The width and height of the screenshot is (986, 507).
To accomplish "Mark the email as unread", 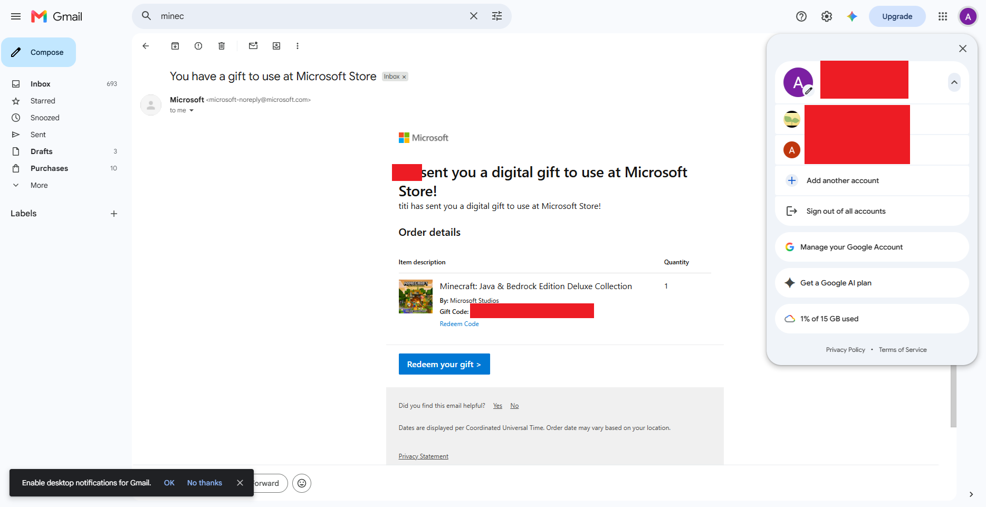I will (253, 46).
